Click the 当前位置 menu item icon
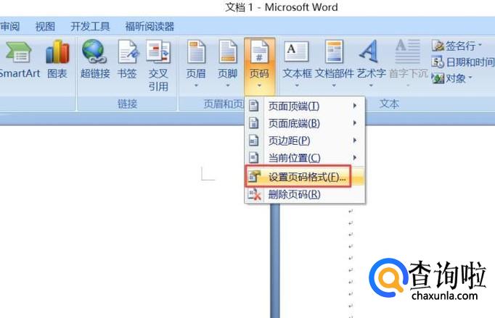495x318 pixels. (x=254, y=158)
